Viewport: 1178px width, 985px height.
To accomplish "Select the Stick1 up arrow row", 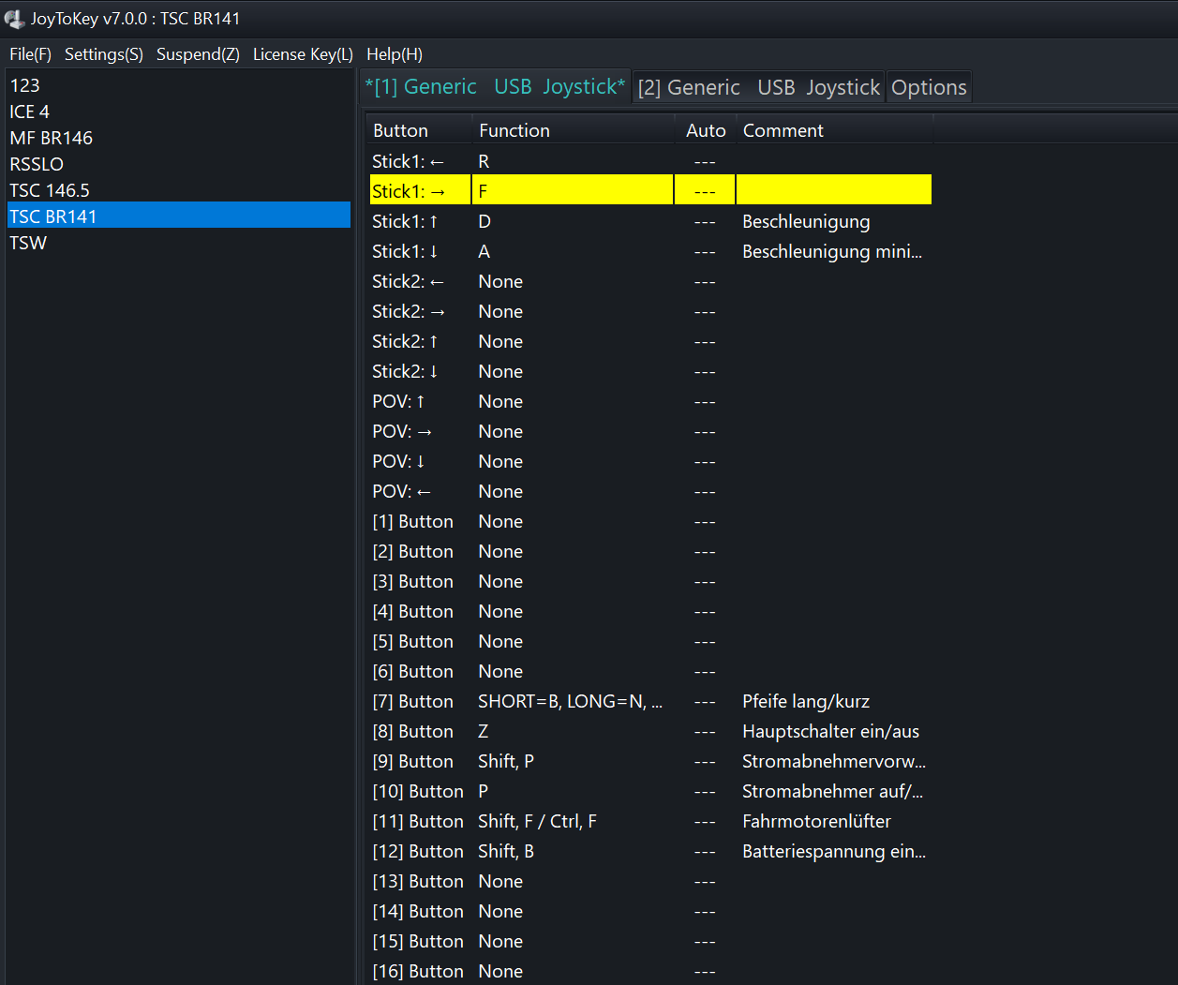I will 650,221.
